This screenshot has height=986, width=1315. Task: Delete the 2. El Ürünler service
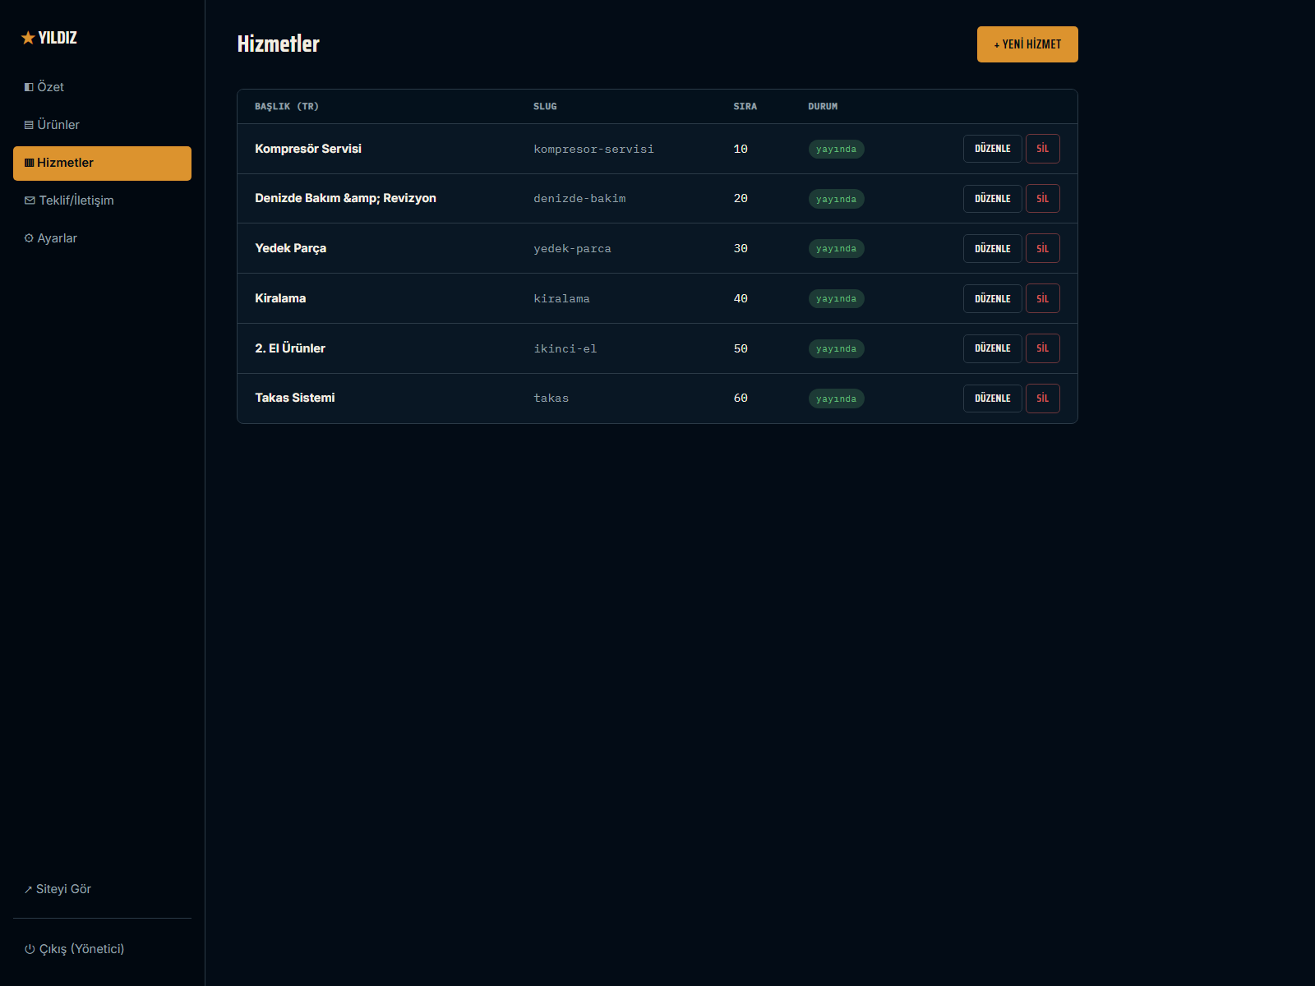1042,348
